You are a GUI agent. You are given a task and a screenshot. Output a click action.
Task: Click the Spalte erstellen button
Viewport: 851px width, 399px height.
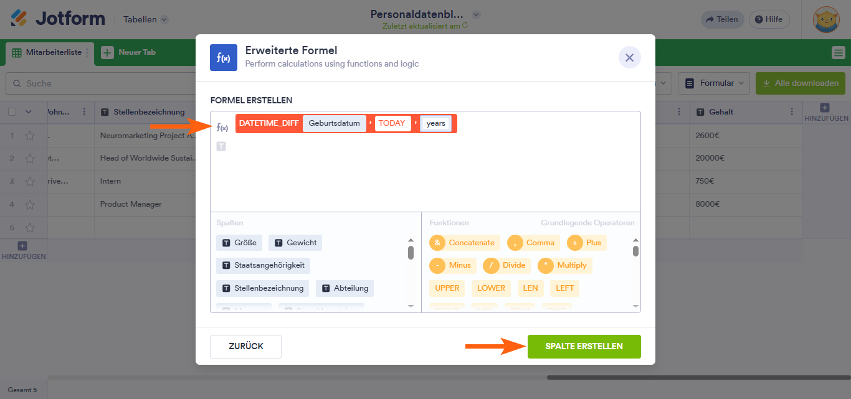(584, 346)
